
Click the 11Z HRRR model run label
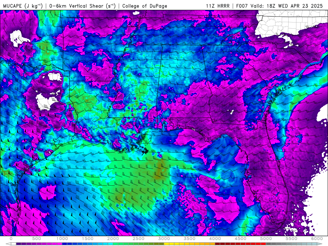point(218,6)
